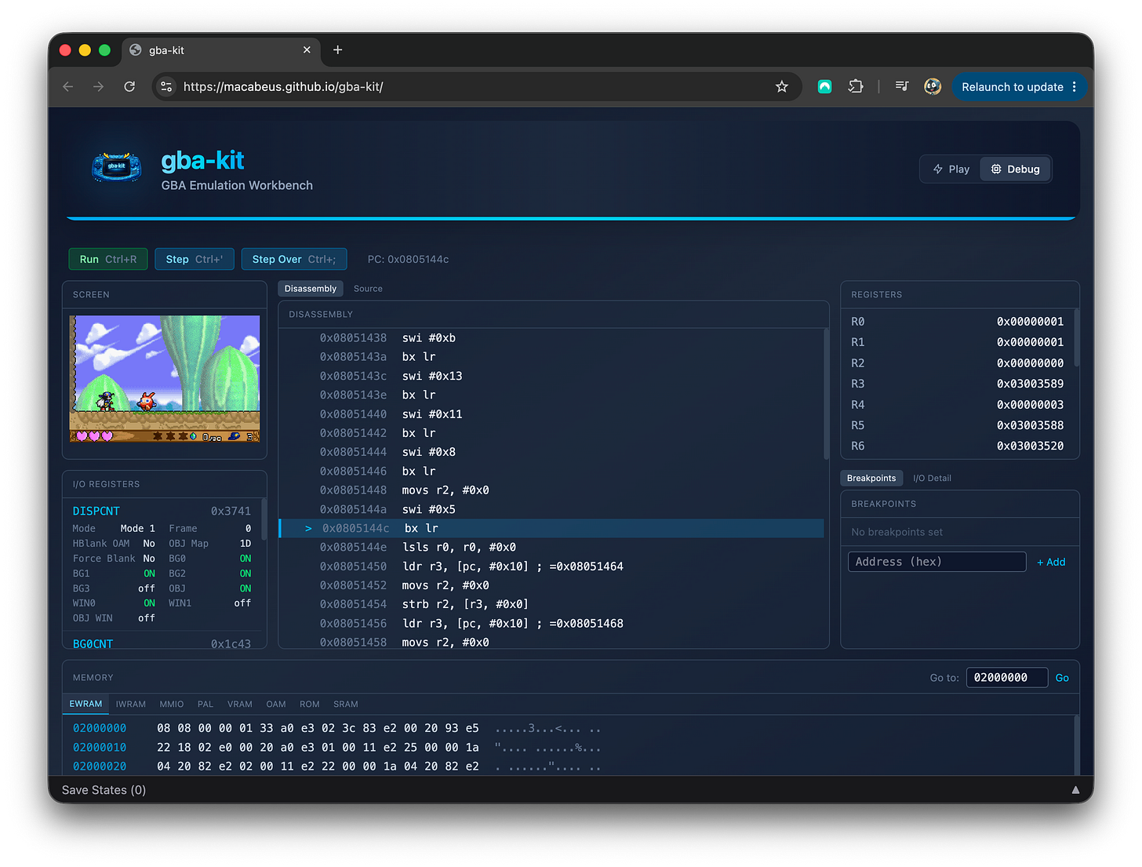Click the BG1 ON value
Image resolution: width=1142 pixels, height=867 pixels.
coord(149,574)
